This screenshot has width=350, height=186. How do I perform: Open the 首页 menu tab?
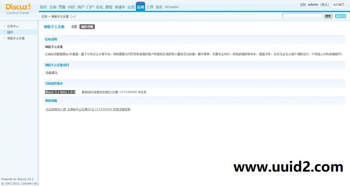pos(43,7)
